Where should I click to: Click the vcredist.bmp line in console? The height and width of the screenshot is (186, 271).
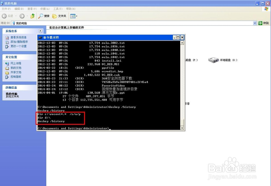coord(80,71)
